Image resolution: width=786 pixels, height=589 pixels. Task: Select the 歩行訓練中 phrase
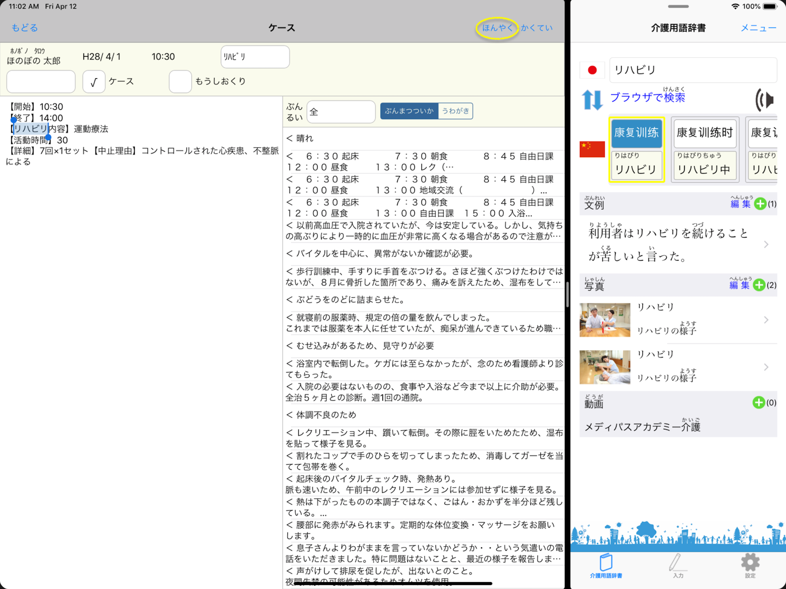(423, 277)
